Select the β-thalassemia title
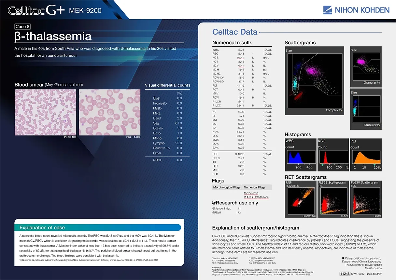 (53, 36)
